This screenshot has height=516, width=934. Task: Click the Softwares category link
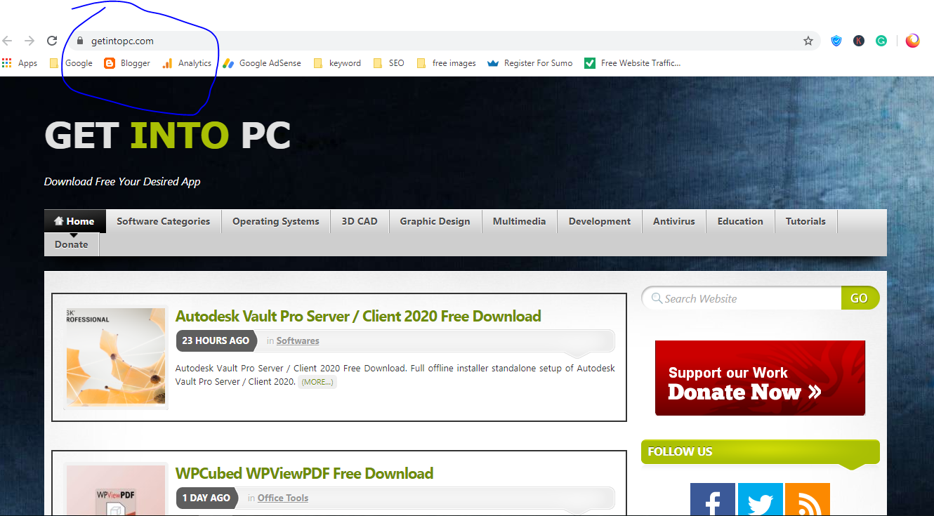pos(298,340)
